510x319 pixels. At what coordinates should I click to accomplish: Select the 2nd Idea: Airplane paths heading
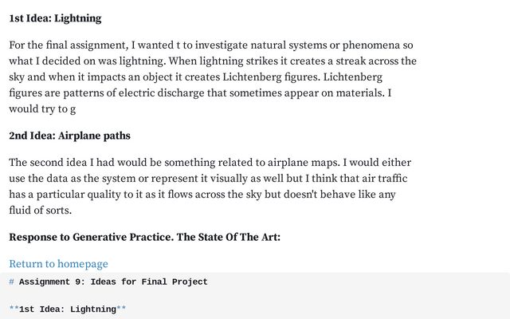69,136
